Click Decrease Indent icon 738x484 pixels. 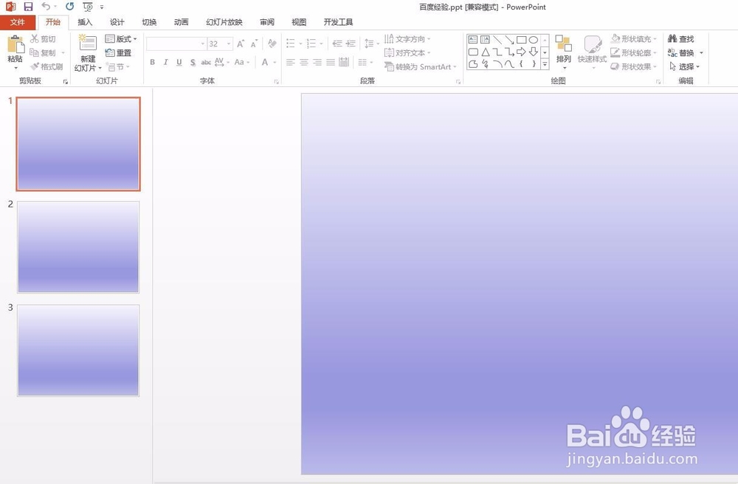tap(337, 44)
